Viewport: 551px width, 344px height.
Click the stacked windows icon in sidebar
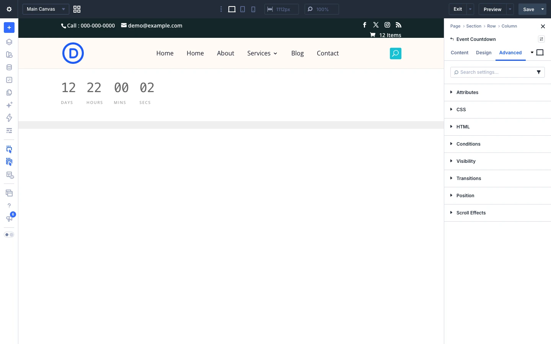point(9,193)
